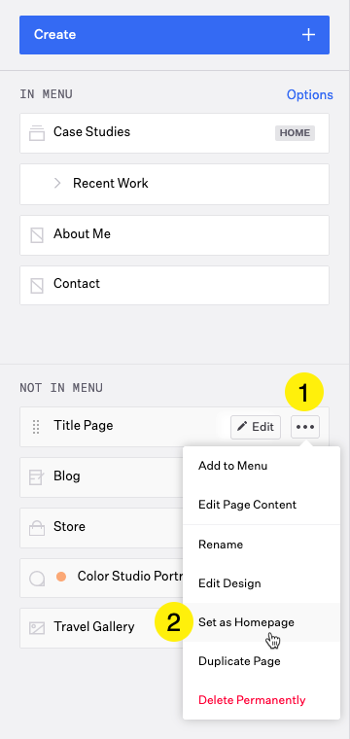Open the three-dot menu for Title Page
The image size is (350, 739).
coord(305,427)
